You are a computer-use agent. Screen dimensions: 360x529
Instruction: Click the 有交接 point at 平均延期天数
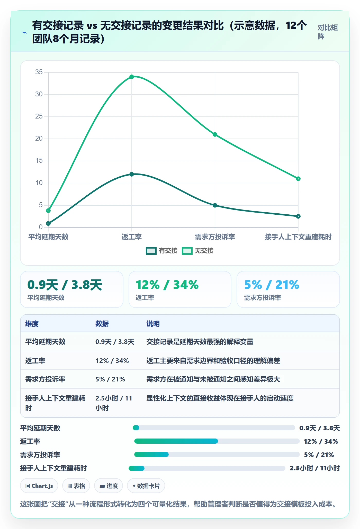[x=48, y=223]
